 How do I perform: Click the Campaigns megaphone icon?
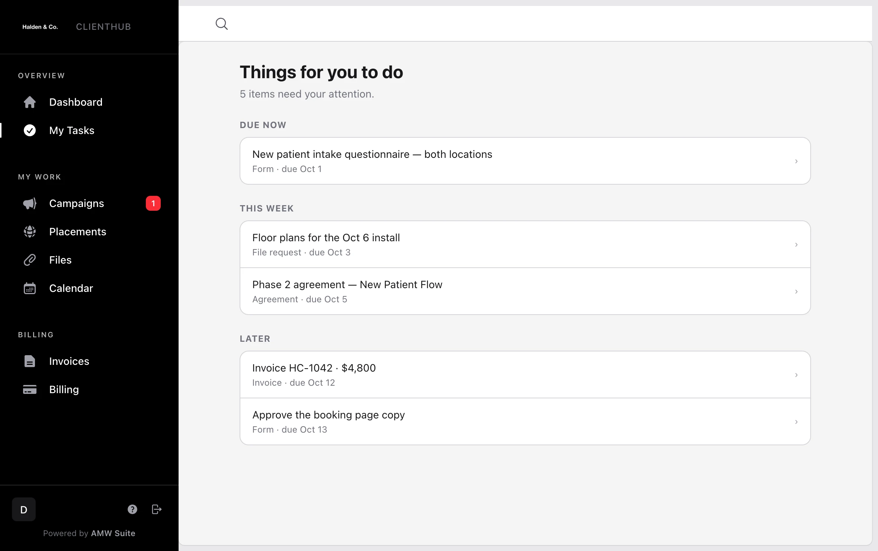click(30, 203)
